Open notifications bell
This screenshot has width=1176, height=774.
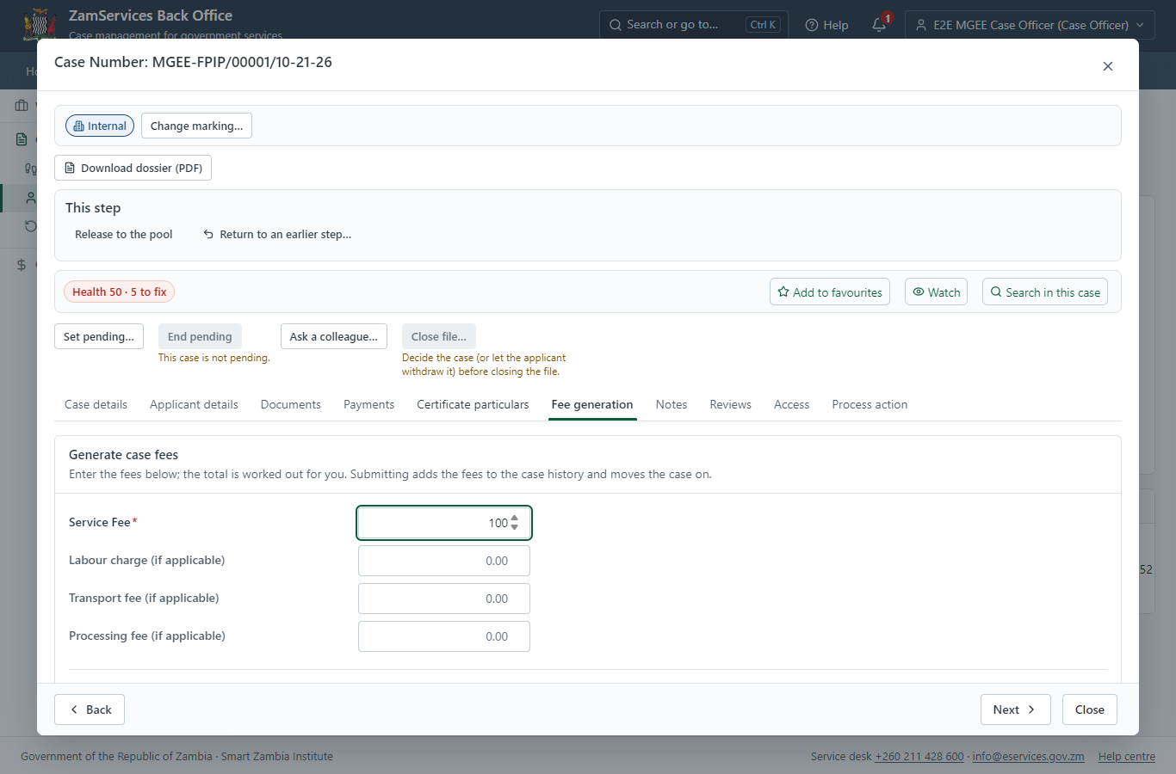pos(879,25)
